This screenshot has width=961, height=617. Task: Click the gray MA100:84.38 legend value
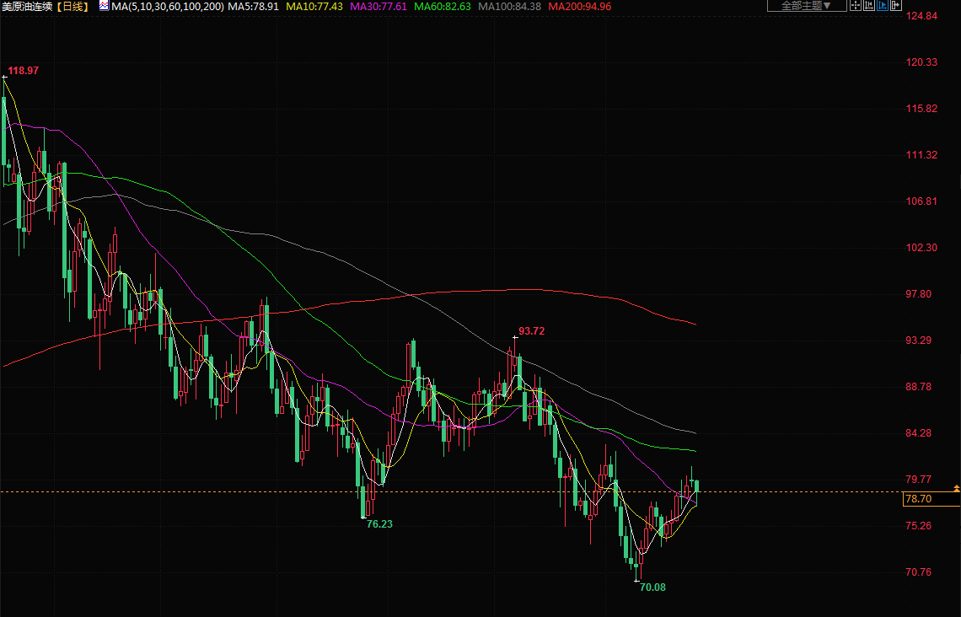(x=509, y=7)
